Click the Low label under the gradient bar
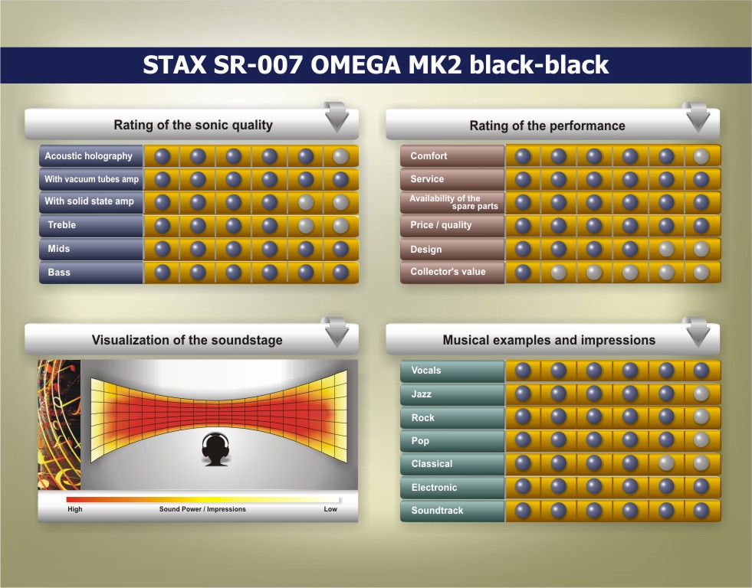The image size is (752, 588). (330, 509)
